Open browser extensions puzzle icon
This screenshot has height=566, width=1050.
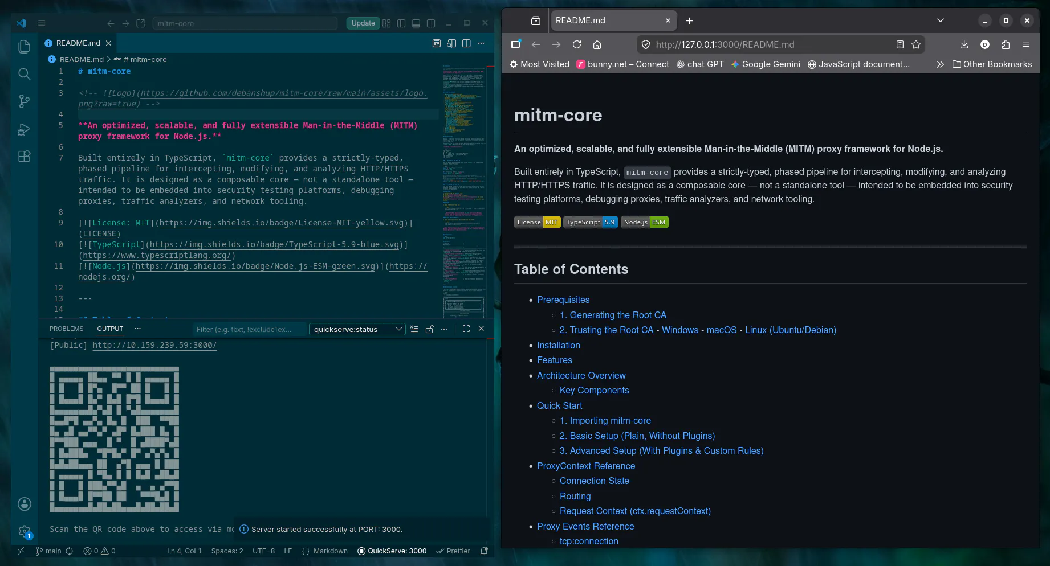pyautogui.click(x=1006, y=44)
